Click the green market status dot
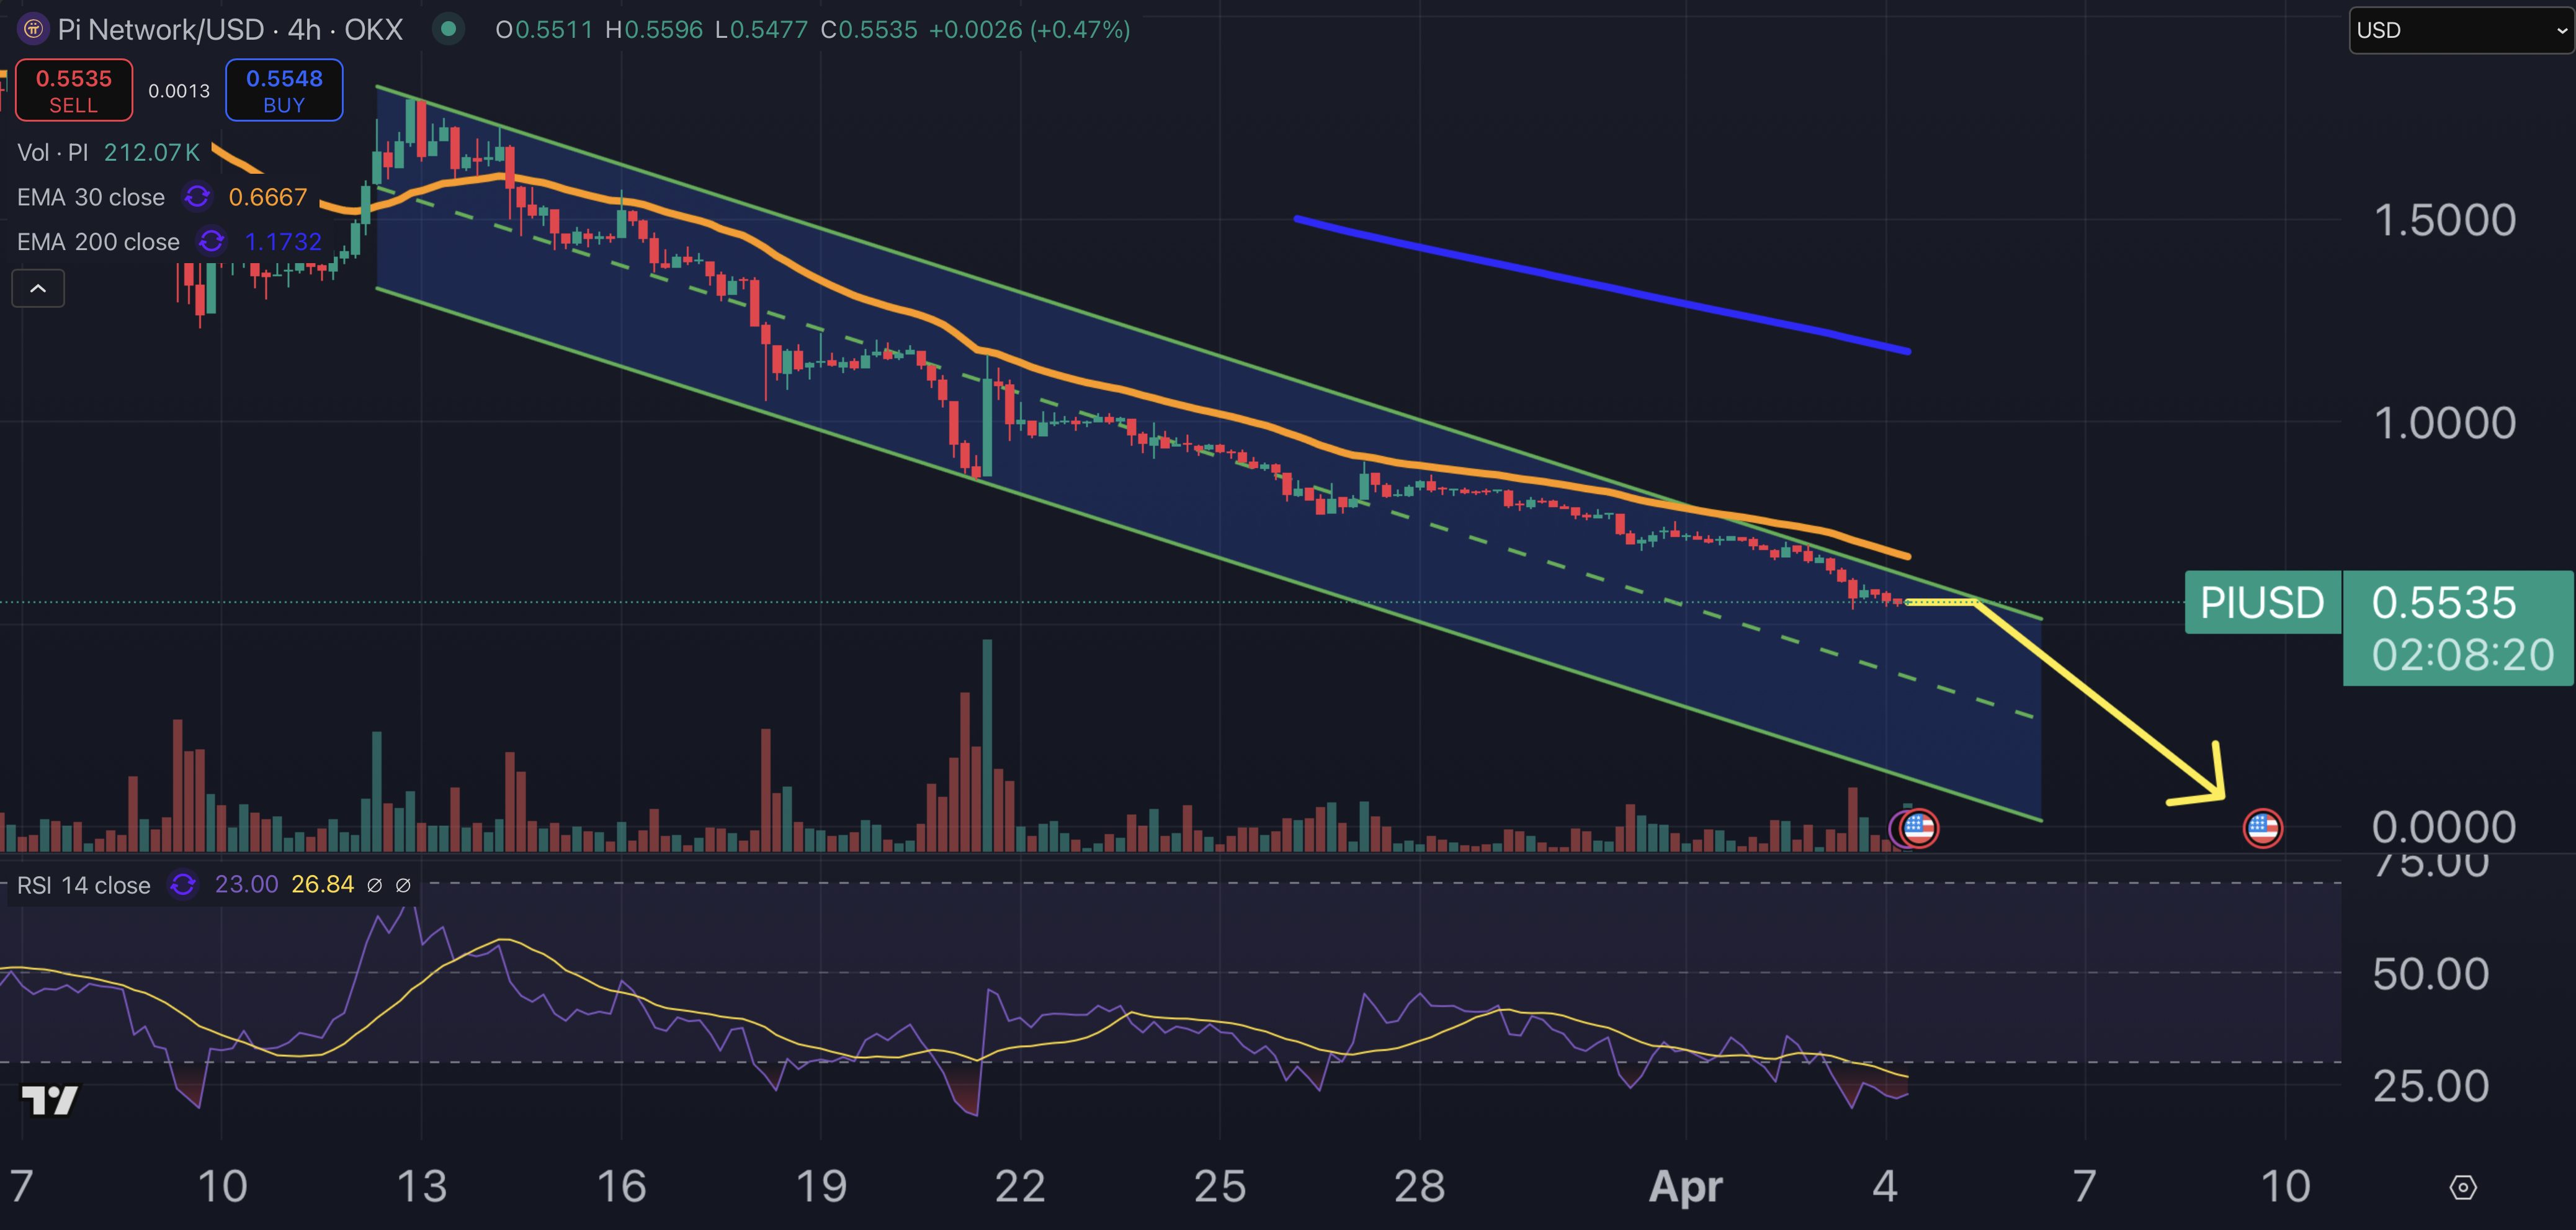The width and height of the screenshot is (2576, 1230). click(448, 29)
